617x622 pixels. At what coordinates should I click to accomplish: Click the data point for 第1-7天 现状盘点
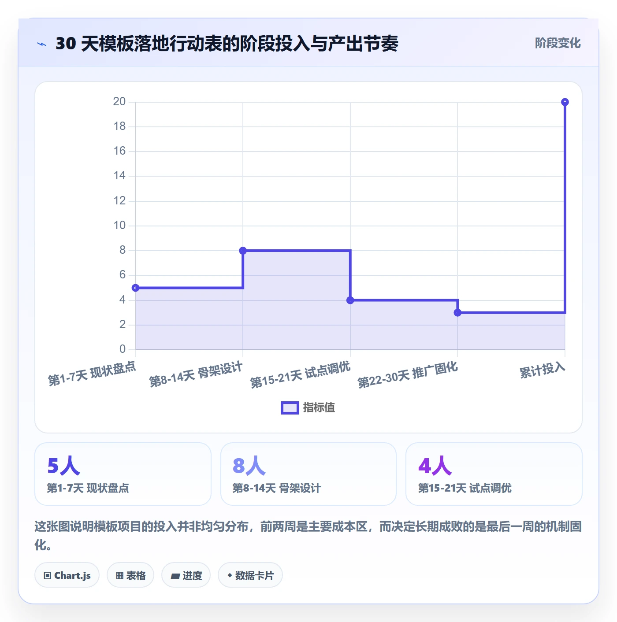coord(136,288)
